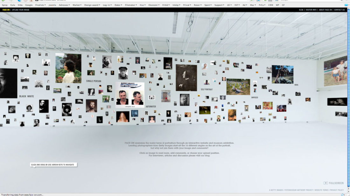Click the Unposed category label

[255, 98]
